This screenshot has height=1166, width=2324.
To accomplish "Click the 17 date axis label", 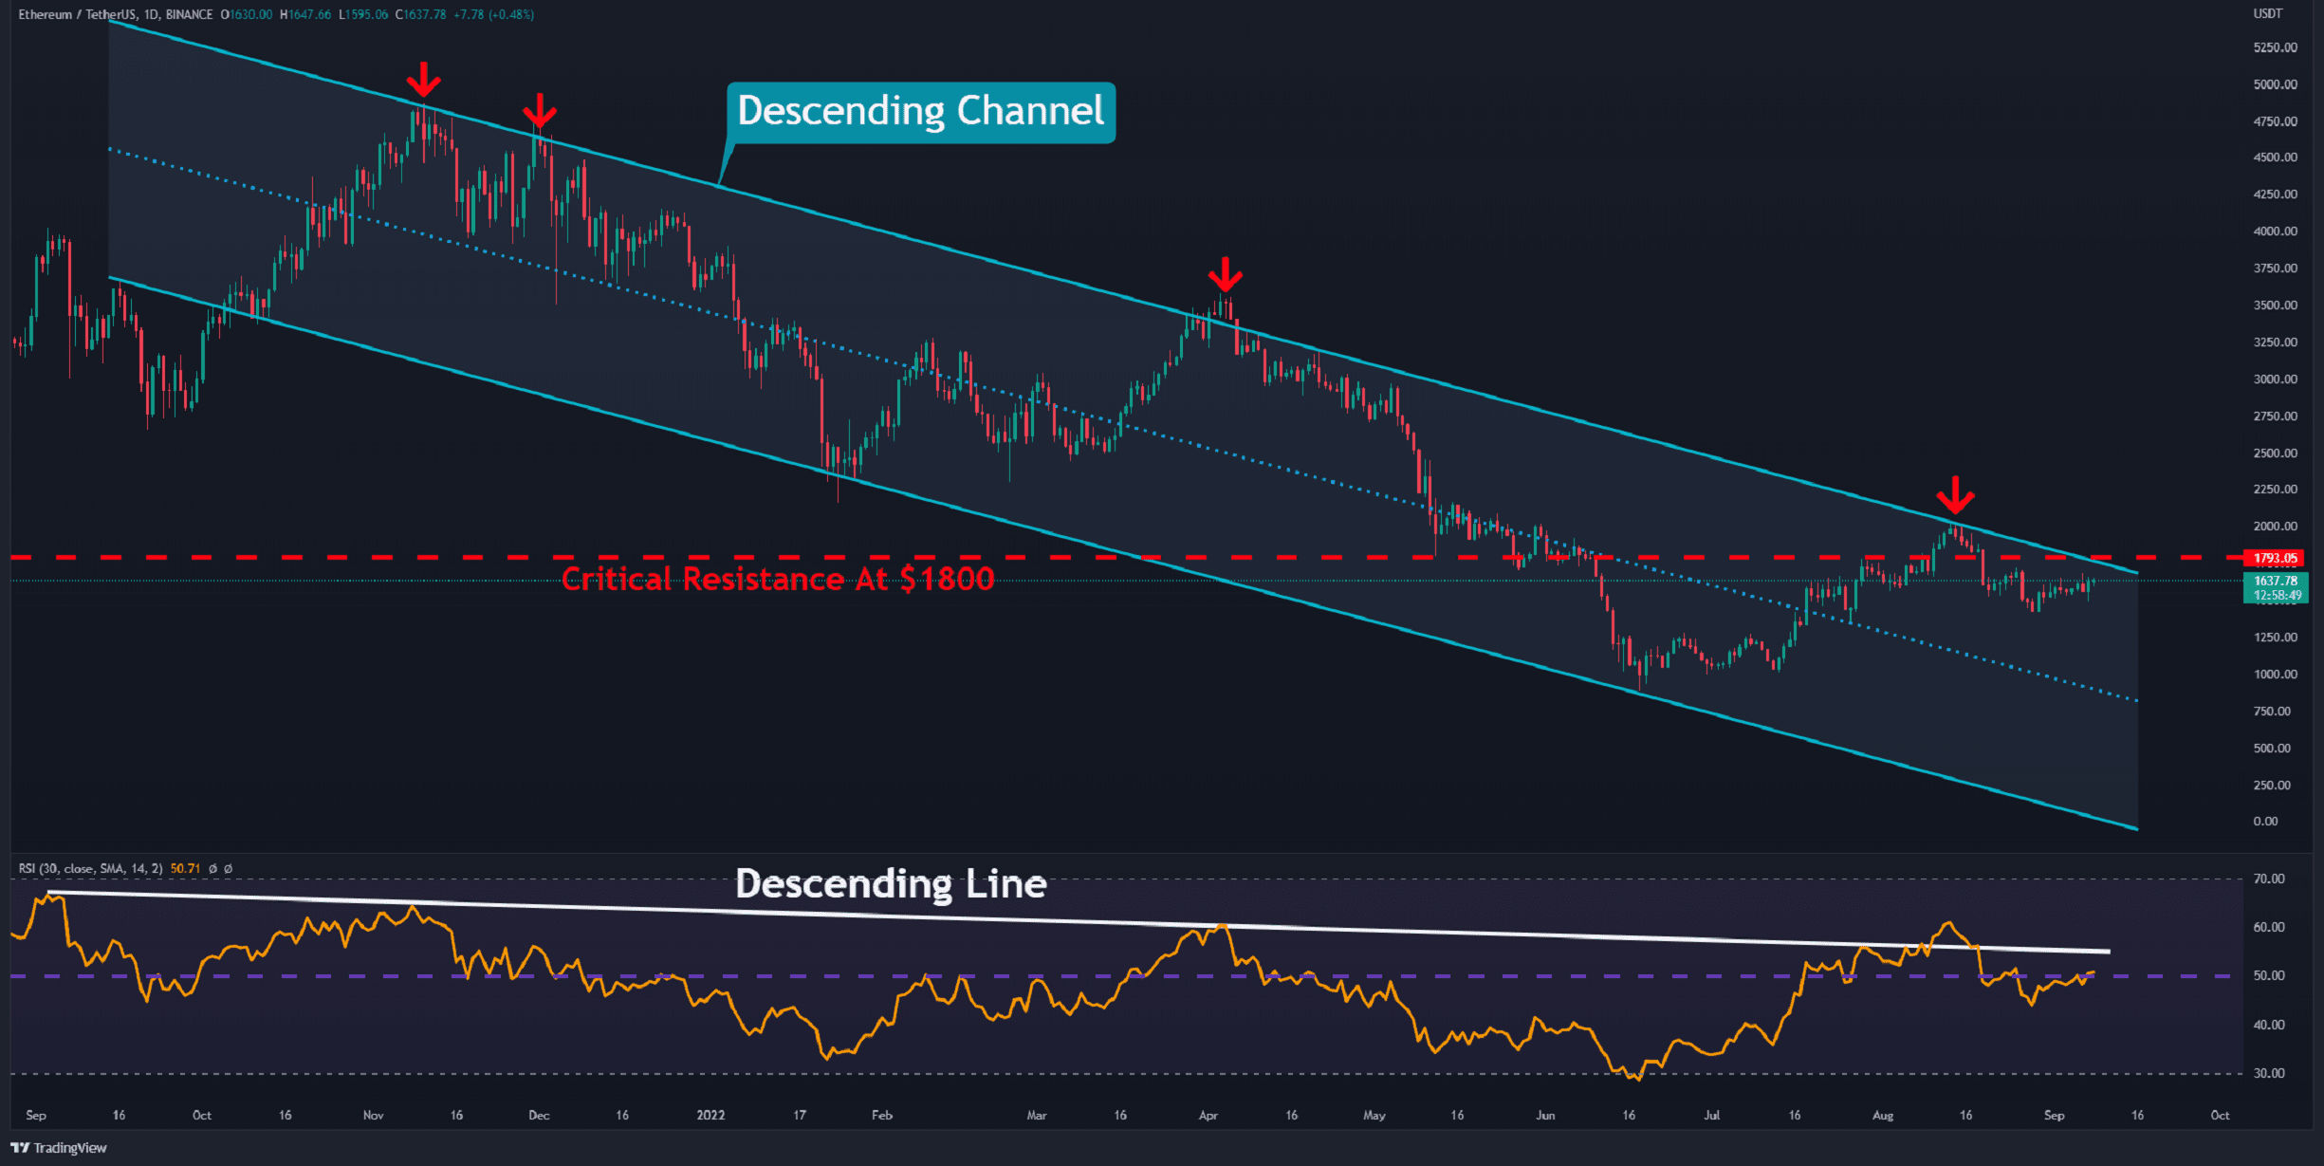I will [x=800, y=1116].
